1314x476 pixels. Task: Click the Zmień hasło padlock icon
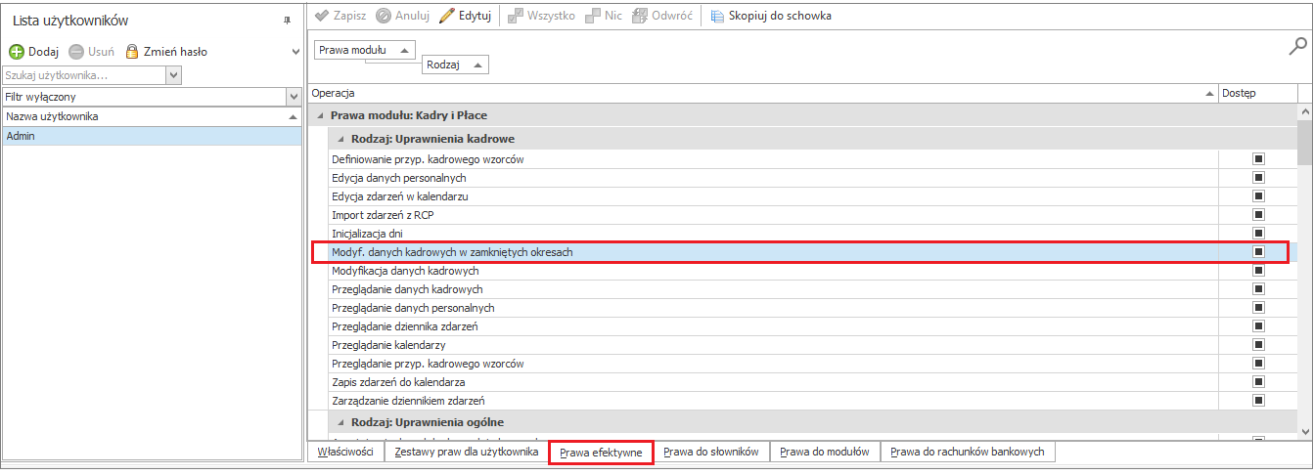(x=132, y=52)
